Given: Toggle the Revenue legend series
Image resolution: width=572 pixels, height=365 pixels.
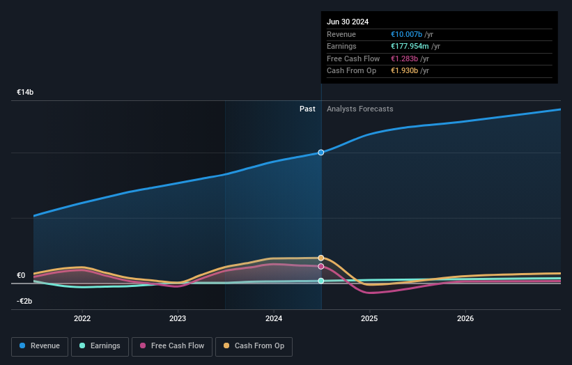Looking at the screenshot, I should 40,346.
